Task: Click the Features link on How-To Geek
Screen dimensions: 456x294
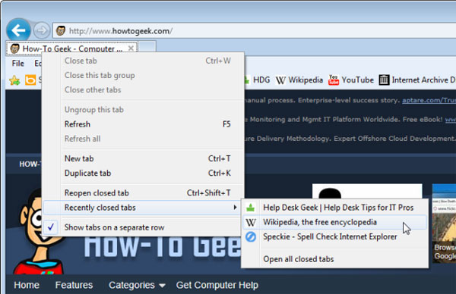Action: tap(74, 285)
